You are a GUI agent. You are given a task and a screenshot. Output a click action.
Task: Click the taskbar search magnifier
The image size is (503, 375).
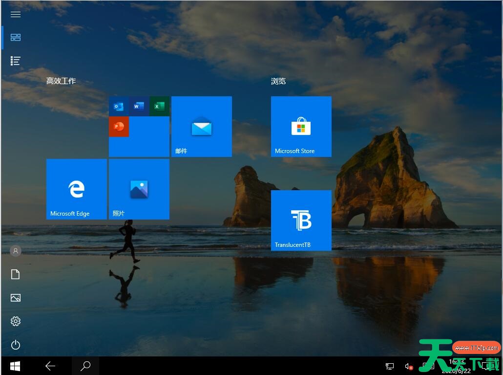85,366
